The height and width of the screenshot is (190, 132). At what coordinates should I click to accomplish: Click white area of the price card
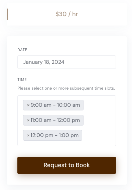tap(103, 14)
